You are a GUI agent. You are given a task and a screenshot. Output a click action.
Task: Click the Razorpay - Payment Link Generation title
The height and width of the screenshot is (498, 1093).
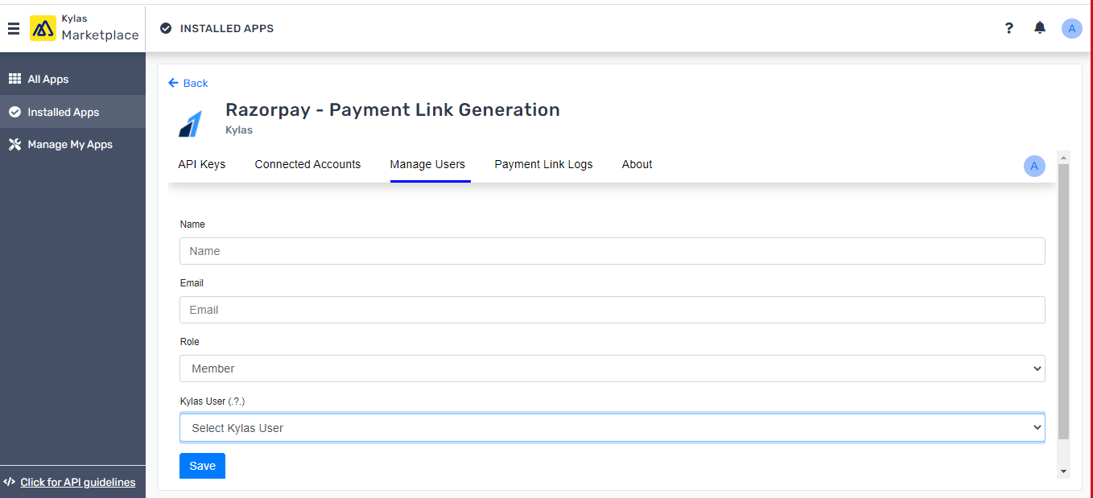click(x=393, y=110)
